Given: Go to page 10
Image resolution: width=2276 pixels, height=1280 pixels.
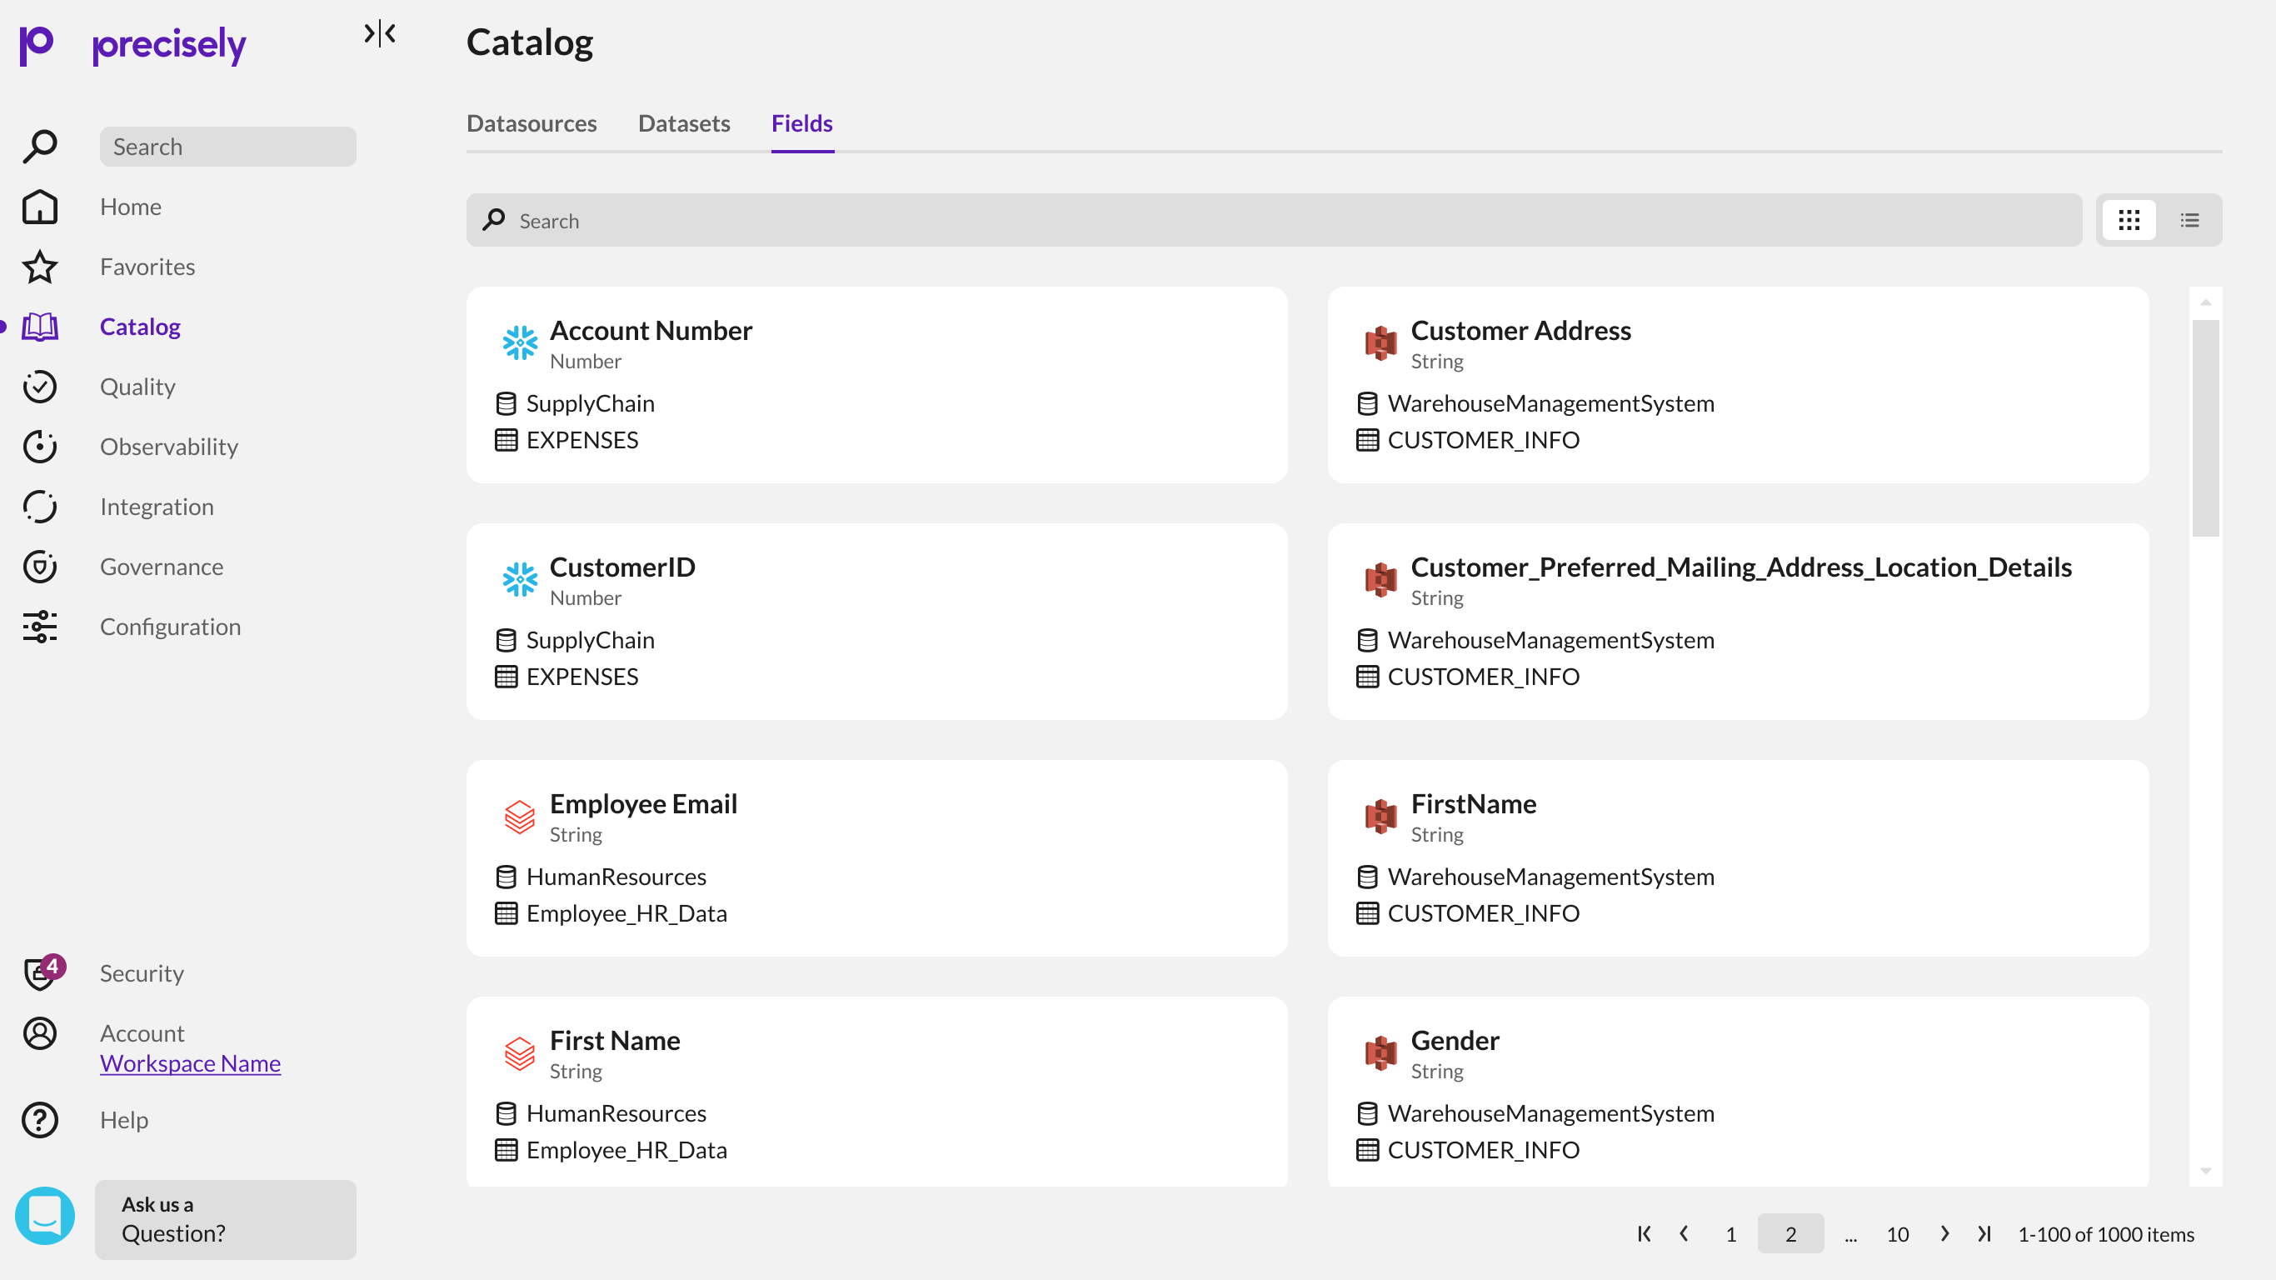Looking at the screenshot, I should click(x=1898, y=1234).
